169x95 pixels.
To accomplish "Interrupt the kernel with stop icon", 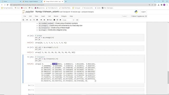I will 54,20.
